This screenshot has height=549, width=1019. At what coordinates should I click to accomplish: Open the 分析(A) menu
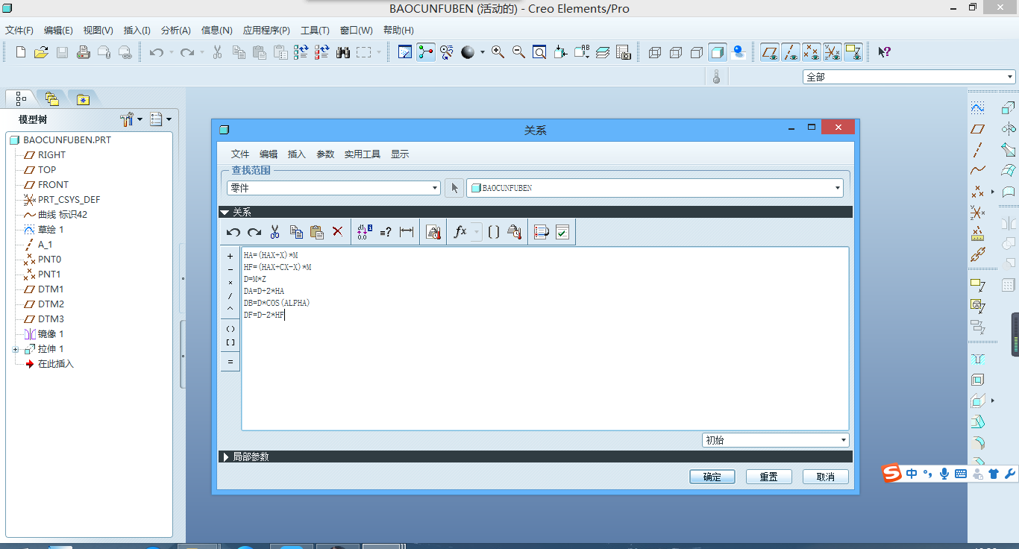point(176,31)
